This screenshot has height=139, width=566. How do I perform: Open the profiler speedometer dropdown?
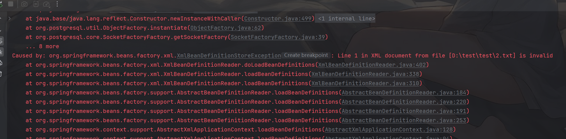coord(47,4)
